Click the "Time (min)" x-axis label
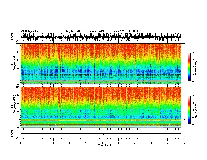This screenshot has width=207, height=160. (105, 145)
